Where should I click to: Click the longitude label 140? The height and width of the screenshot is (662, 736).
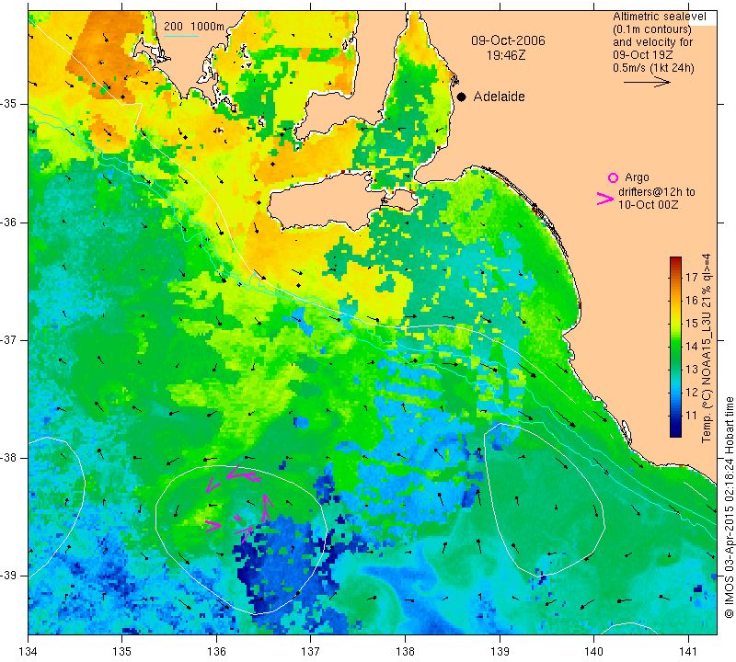pos(593,651)
